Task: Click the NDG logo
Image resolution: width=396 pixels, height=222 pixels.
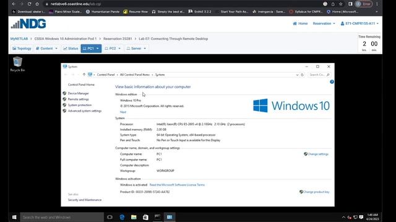Action: (28, 23)
